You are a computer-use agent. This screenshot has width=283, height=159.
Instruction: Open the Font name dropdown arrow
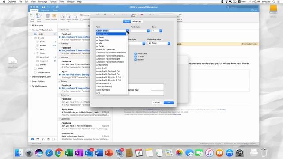(127, 30)
